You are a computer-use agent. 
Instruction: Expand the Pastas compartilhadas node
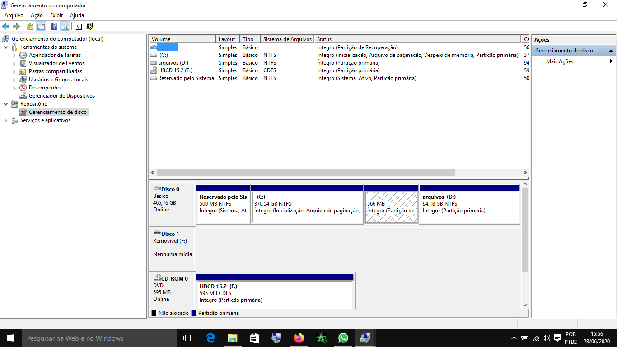14,71
